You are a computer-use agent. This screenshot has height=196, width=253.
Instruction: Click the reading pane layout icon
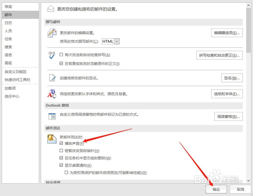(52, 116)
